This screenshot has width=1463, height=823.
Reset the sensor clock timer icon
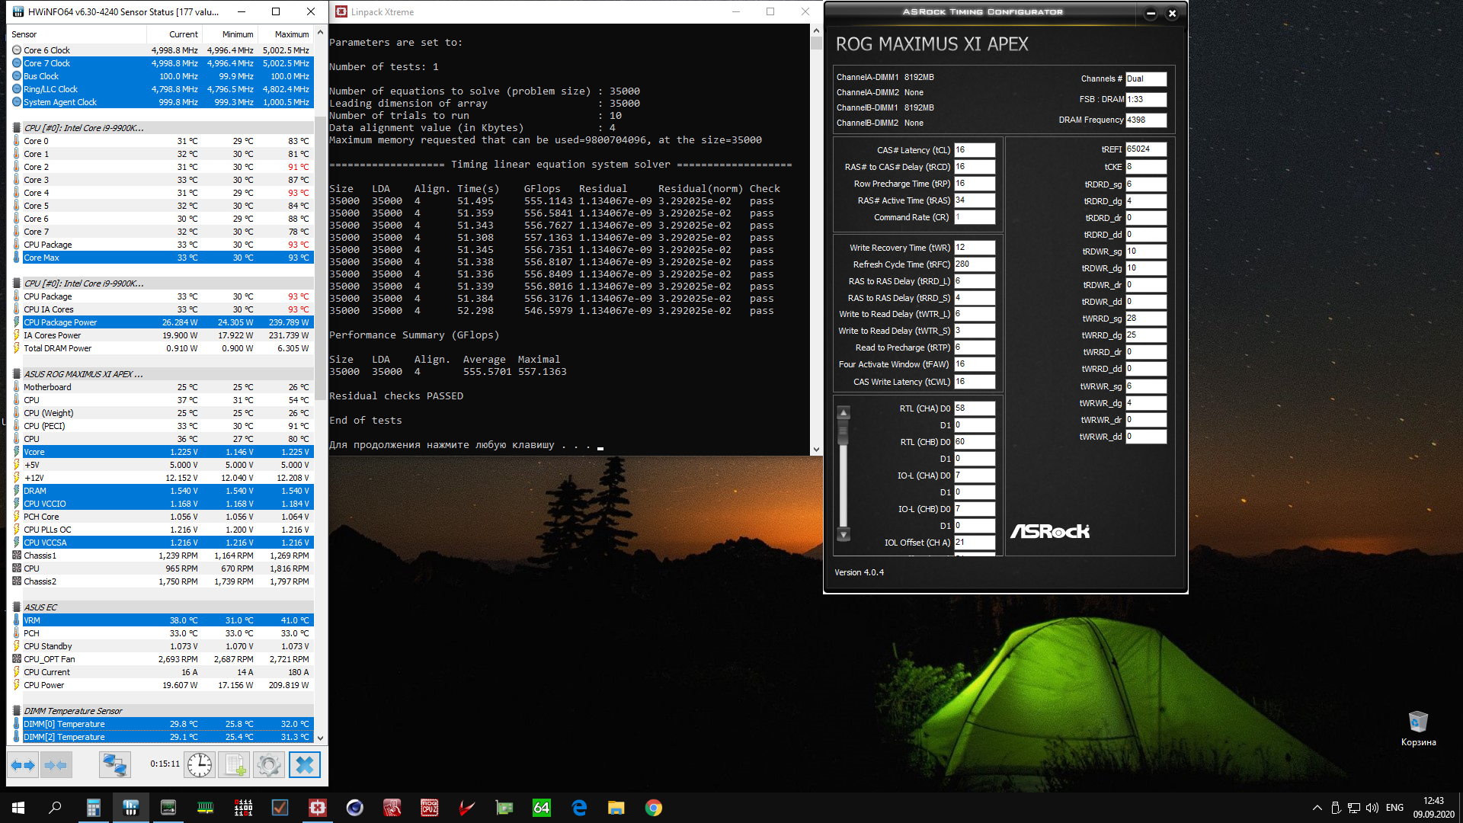(200, 765)
